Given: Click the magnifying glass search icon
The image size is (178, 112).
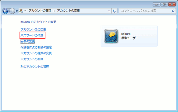Looking at the screenshot, I should click(x=173, y=11).
